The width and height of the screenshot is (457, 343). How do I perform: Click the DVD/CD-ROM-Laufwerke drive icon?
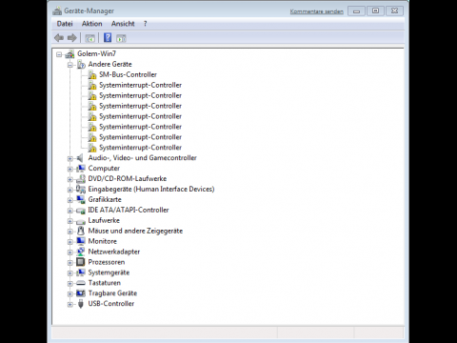[81, 179]
